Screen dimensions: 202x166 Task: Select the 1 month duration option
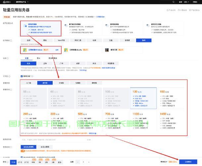[x=13, y=162]
